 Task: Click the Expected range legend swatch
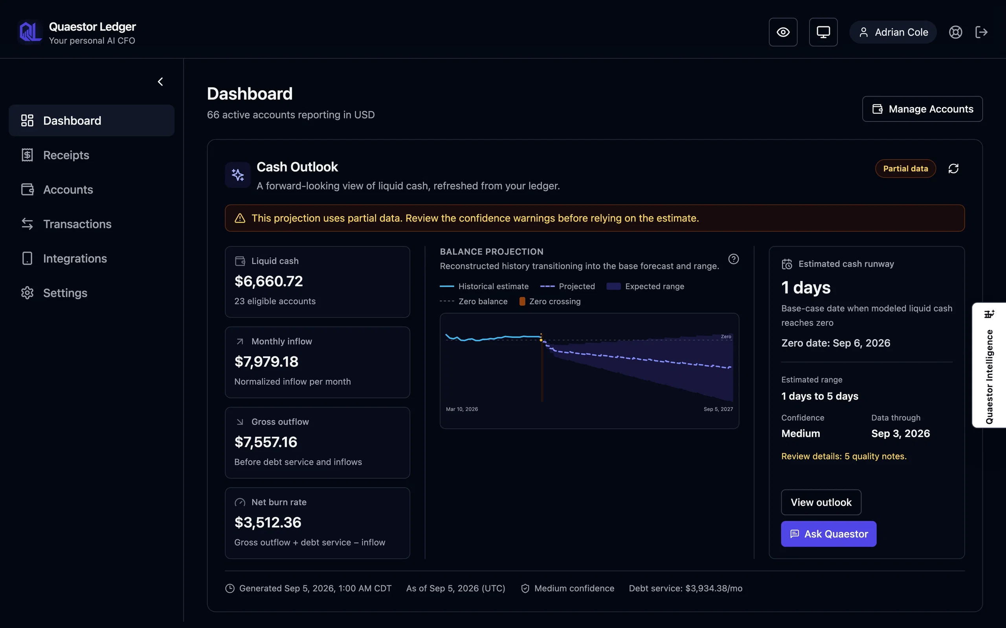(613, 286)
